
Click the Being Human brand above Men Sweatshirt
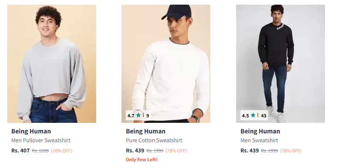point(260,131)
